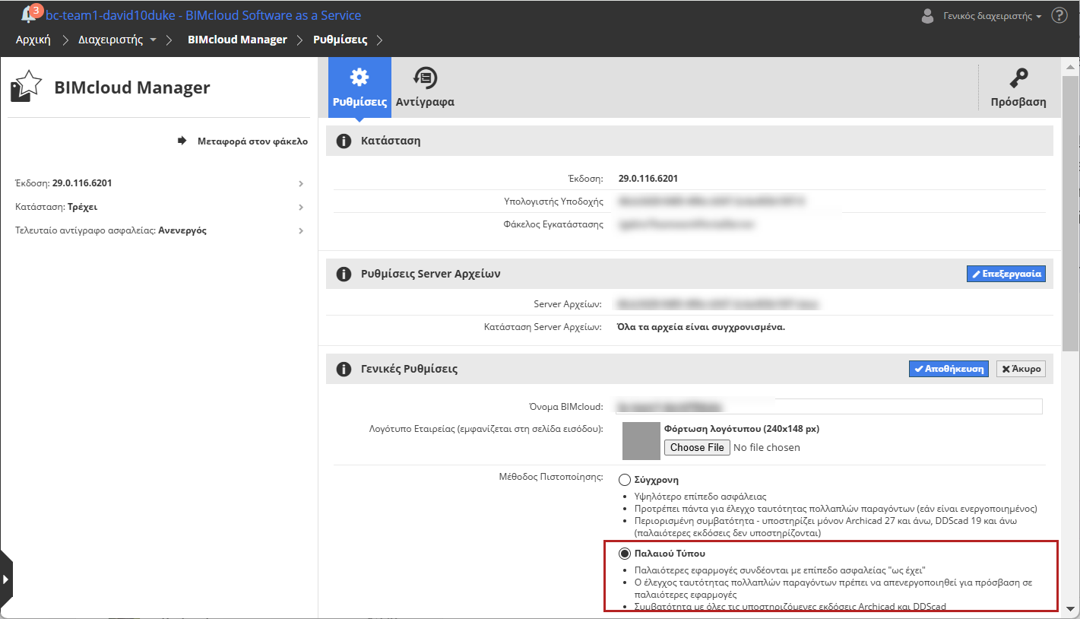
Task: Click the company logo placeholder thumbnail
Action: (641, 441)
